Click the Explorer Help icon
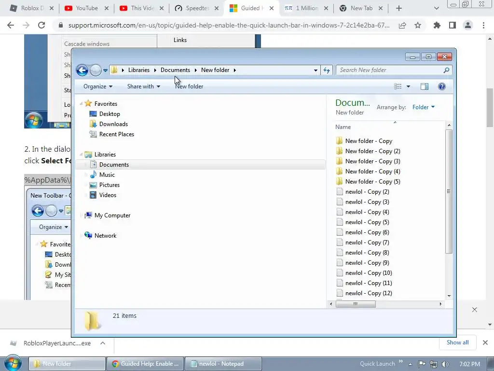This screenshot has width=494, height=371. 442,86
